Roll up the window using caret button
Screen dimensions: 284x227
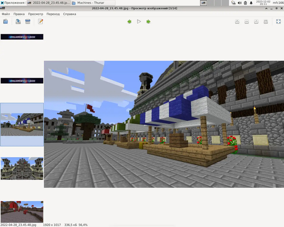click(x=266, y=9)
